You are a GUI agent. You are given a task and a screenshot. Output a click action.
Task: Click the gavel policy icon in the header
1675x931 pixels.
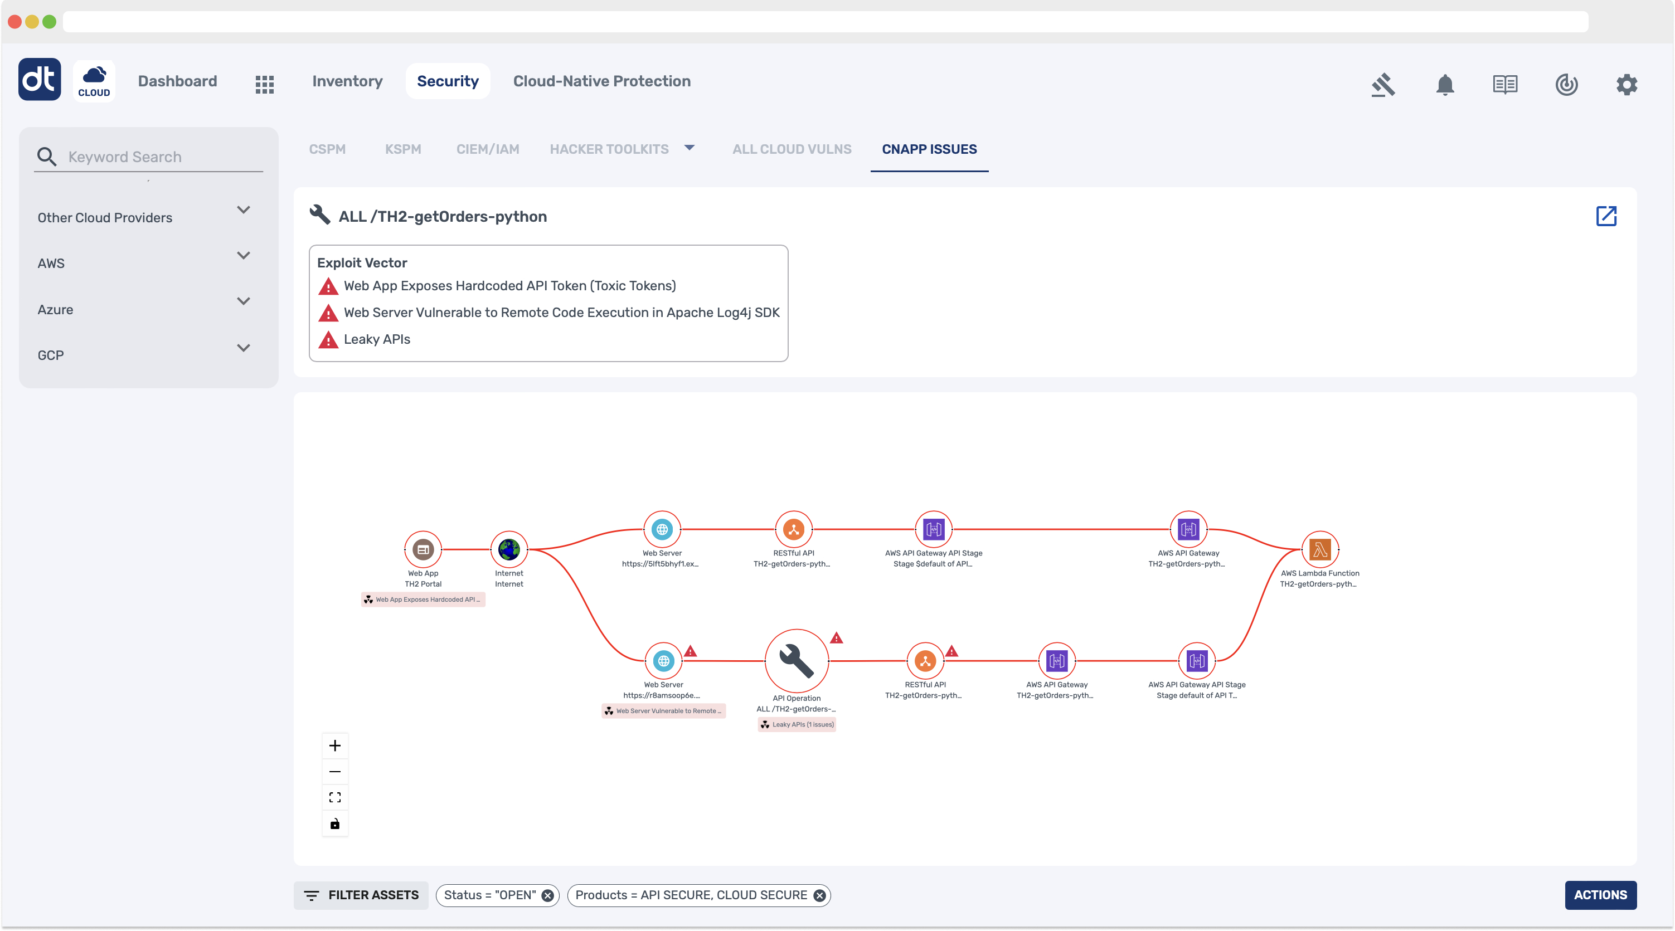point(1383,85)
